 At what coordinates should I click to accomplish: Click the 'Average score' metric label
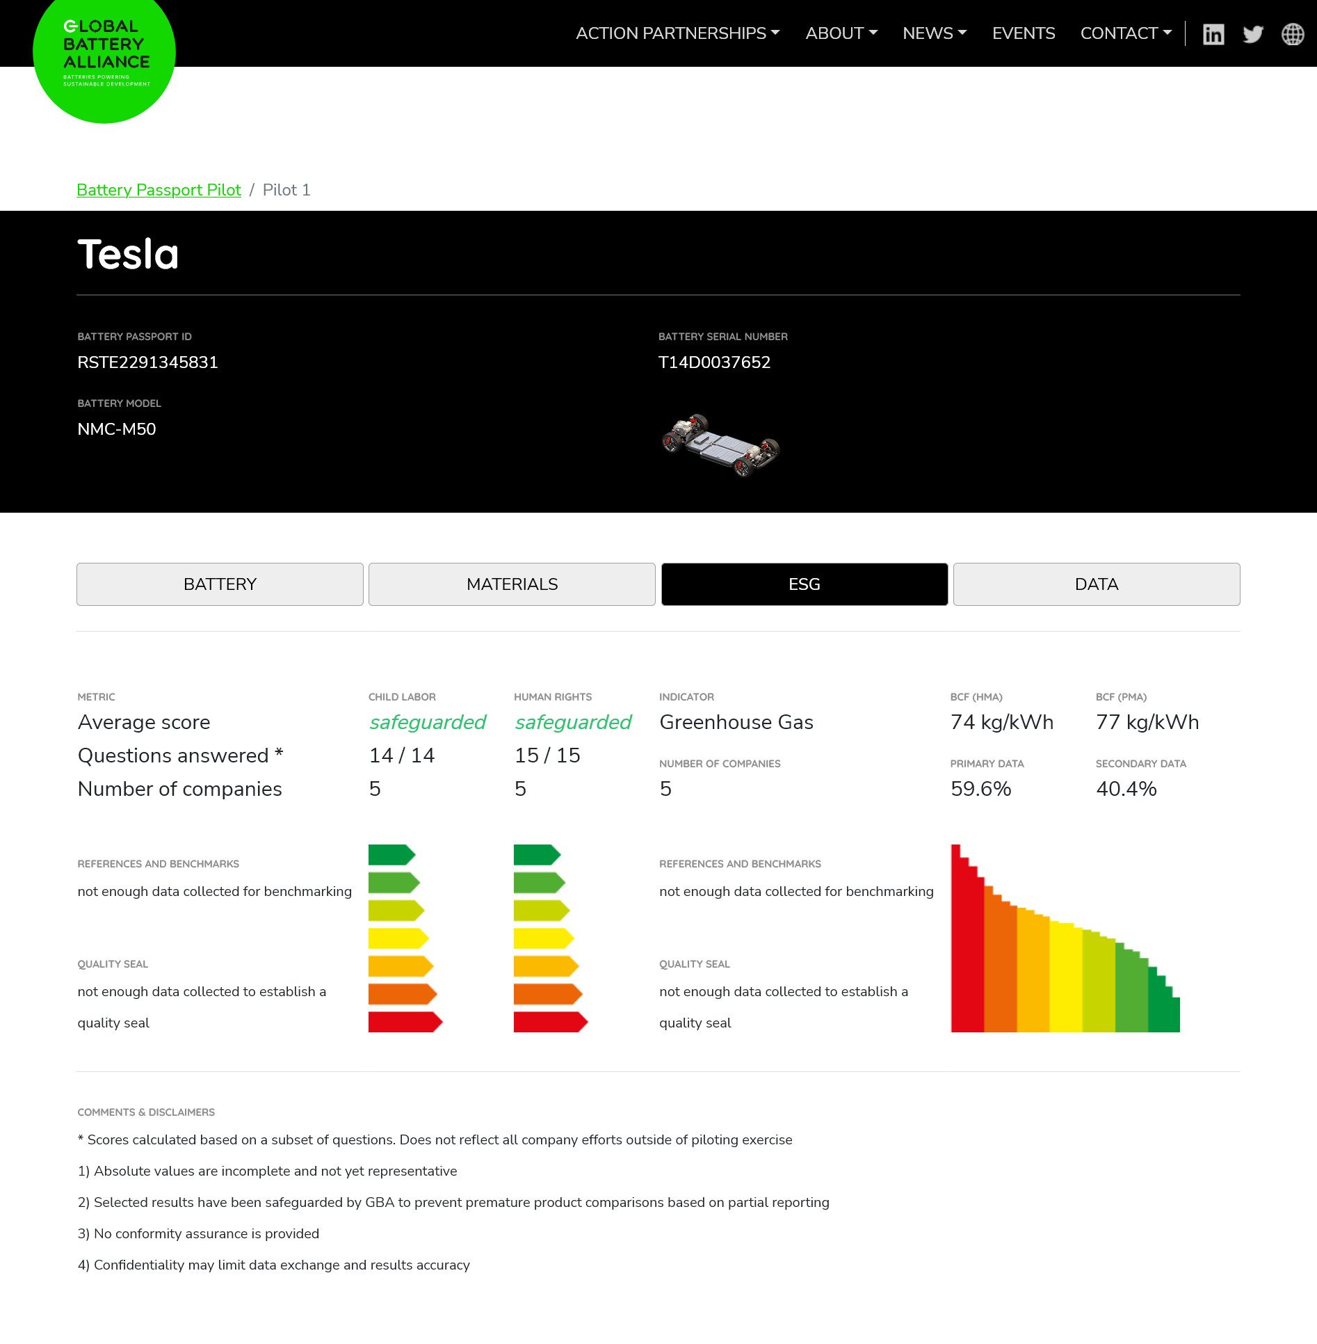[144, 722]
